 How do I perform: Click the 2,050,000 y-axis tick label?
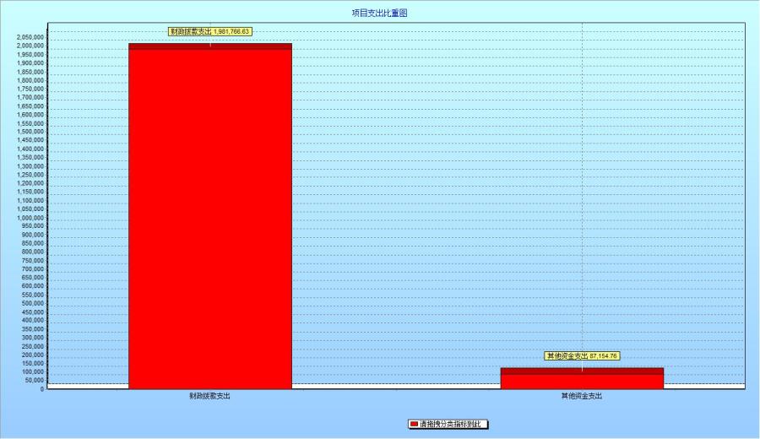30,38
